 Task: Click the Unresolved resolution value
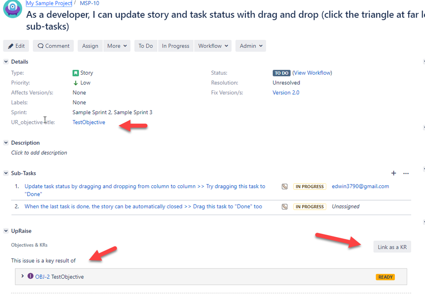[286, 83]
